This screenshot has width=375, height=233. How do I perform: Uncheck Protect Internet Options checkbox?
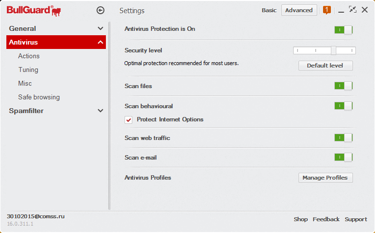click(128, 120)
